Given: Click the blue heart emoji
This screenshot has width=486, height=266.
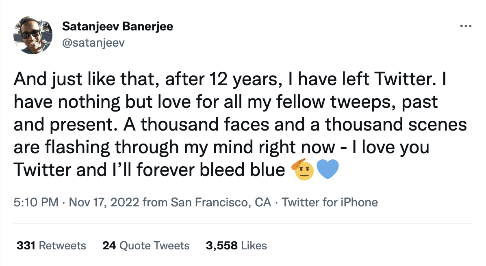Looking at the screenshot, I should [327, 170].
